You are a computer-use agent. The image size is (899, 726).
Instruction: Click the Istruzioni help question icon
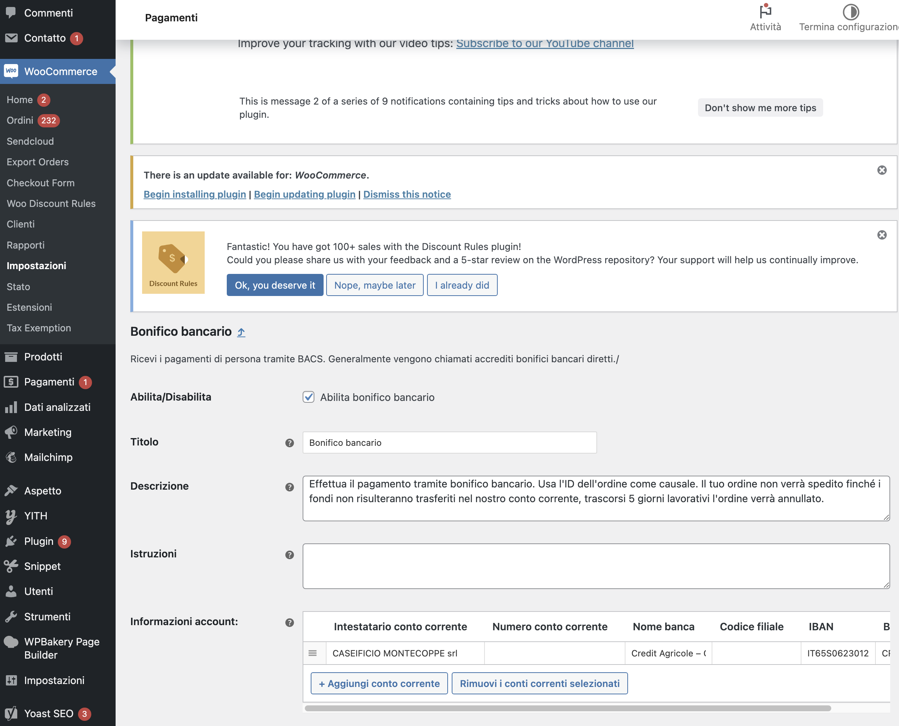coord(289,555)
